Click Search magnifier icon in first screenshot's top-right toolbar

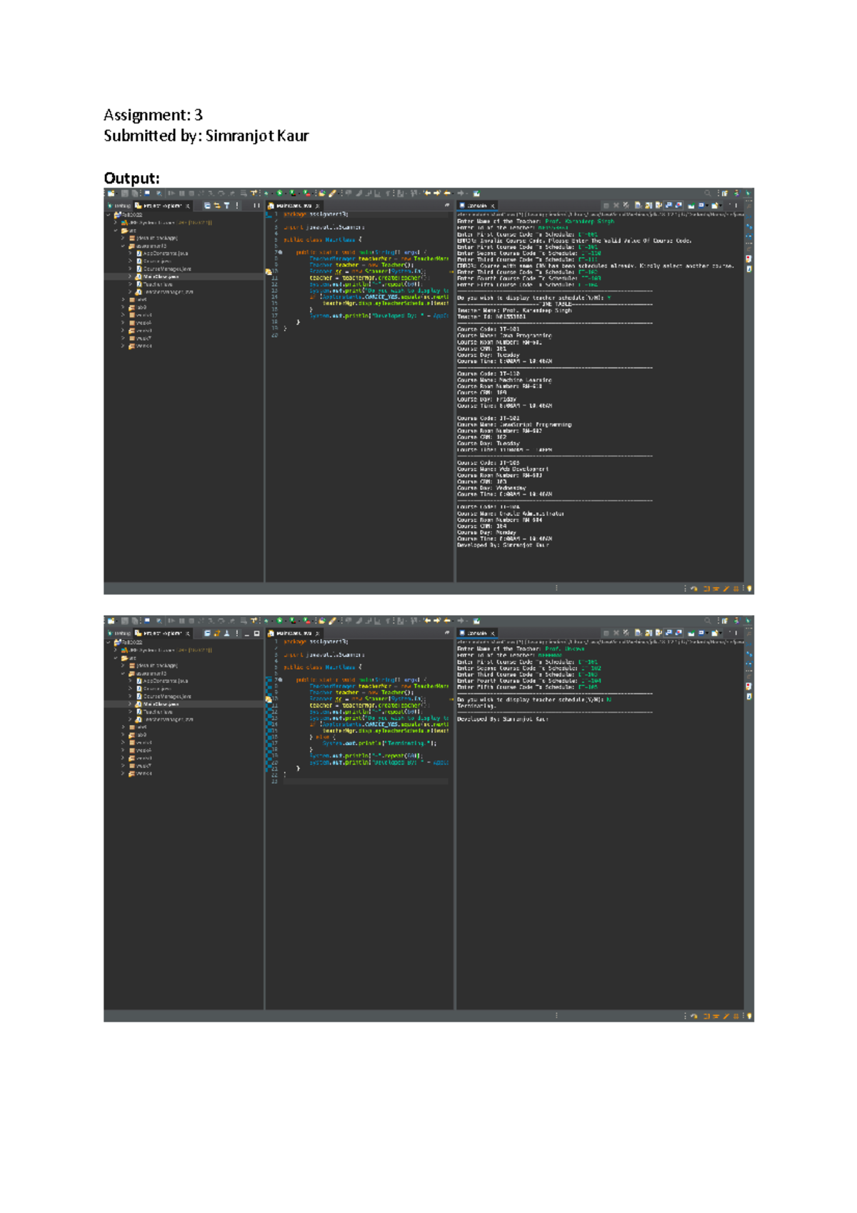(708, 193)
